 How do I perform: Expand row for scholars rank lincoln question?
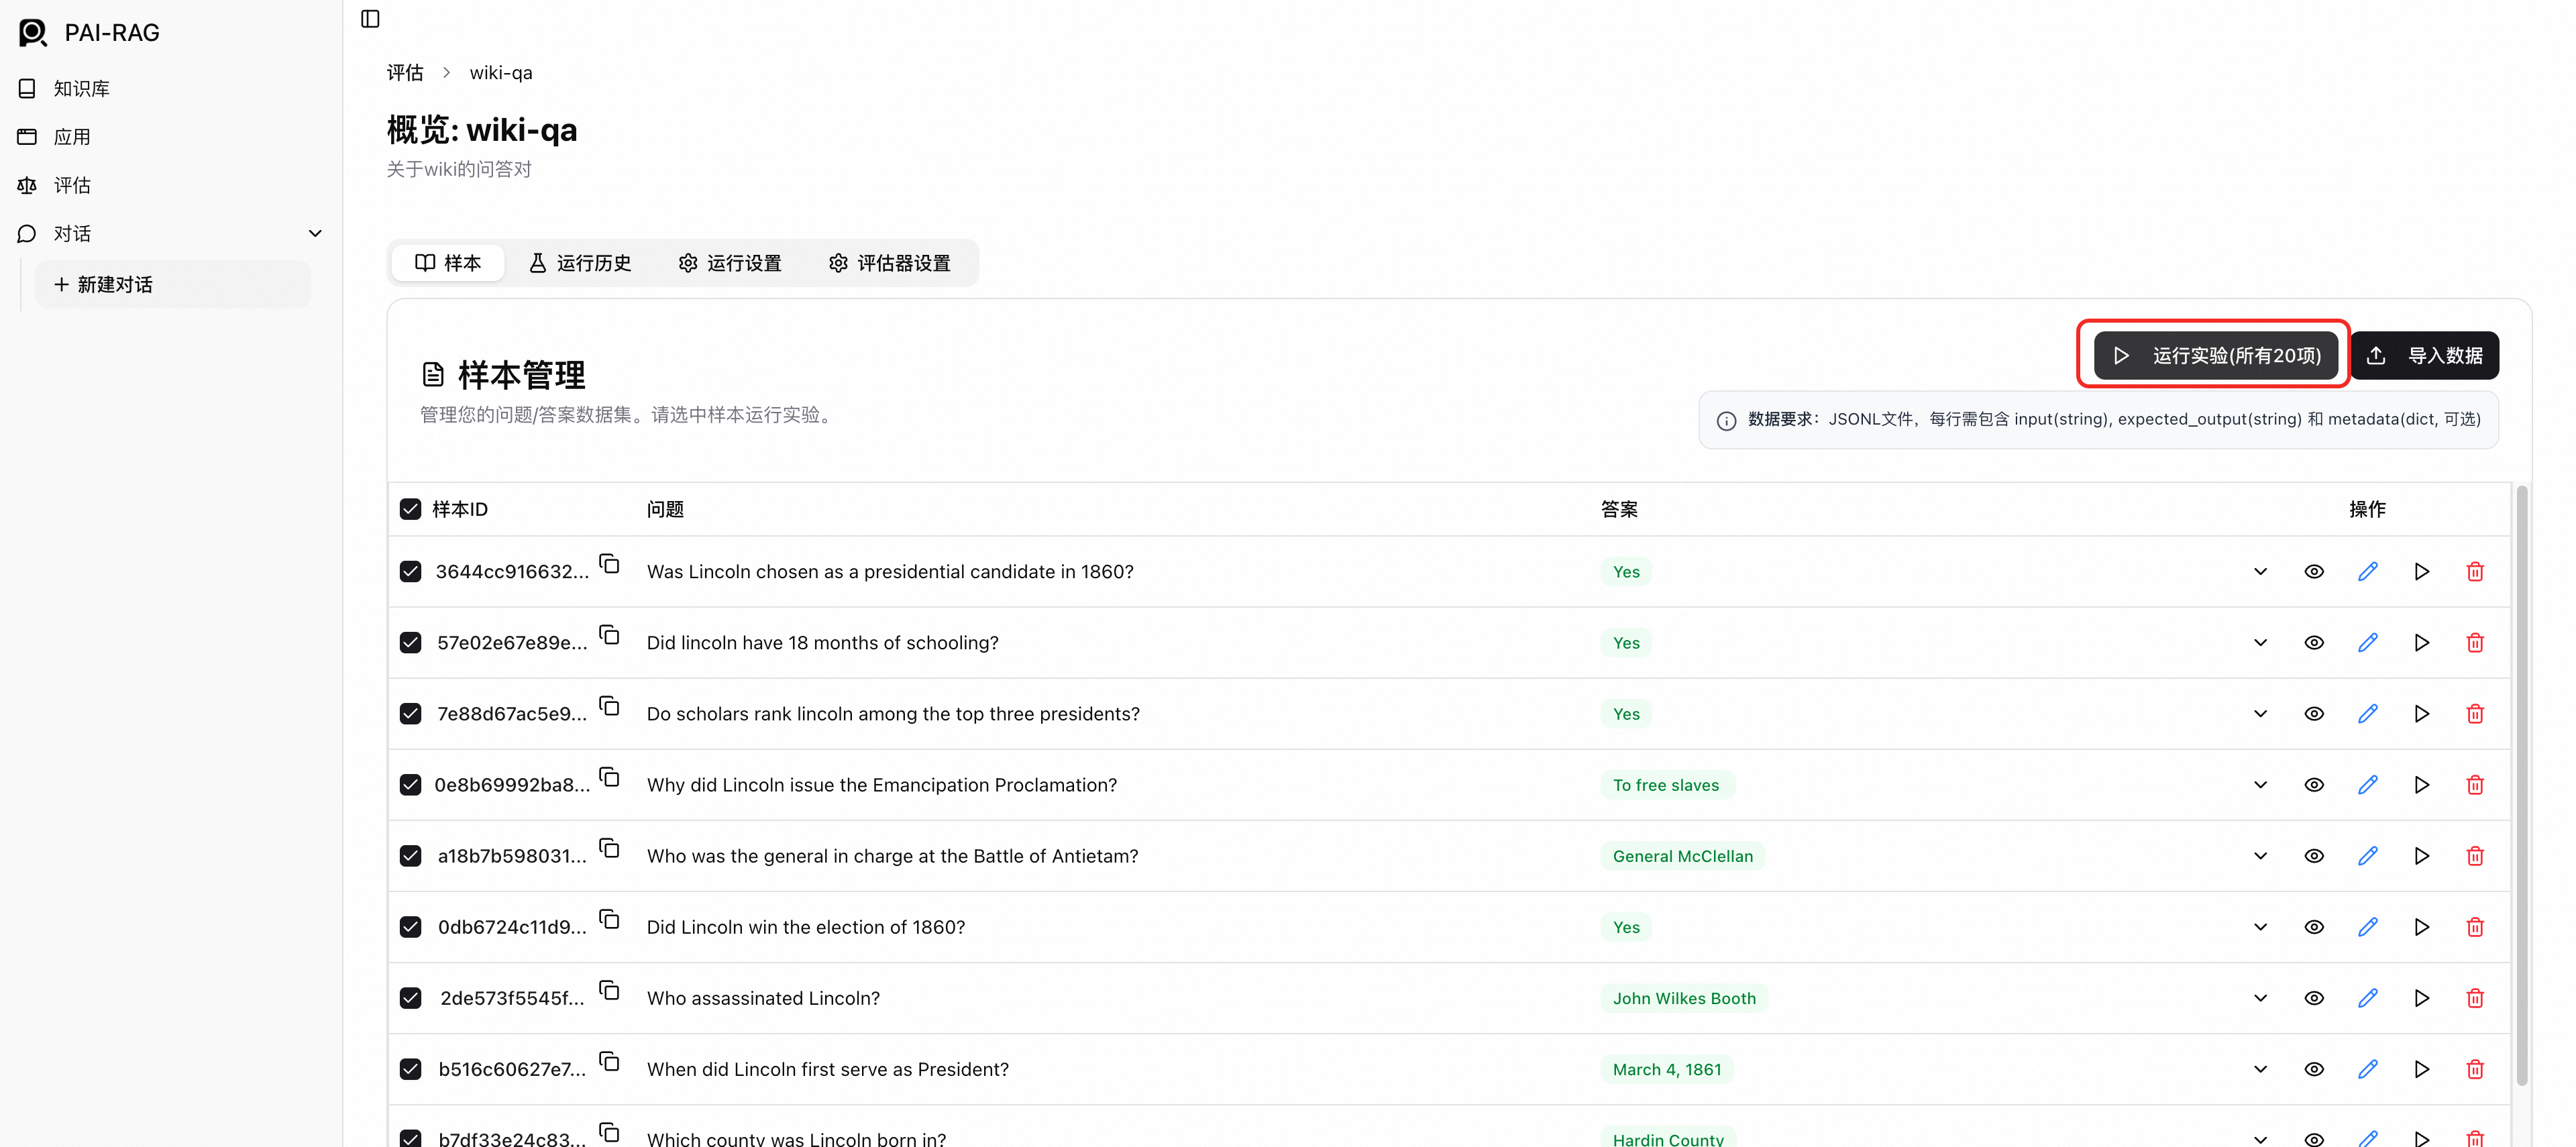click(2260, 714)
